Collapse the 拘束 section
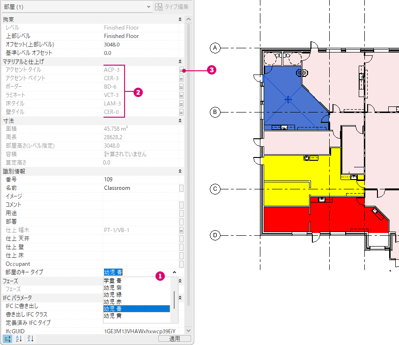399x345 pixels. [x=180, y=19]
